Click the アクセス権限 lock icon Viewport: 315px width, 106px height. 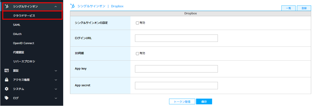coord(7,80)
